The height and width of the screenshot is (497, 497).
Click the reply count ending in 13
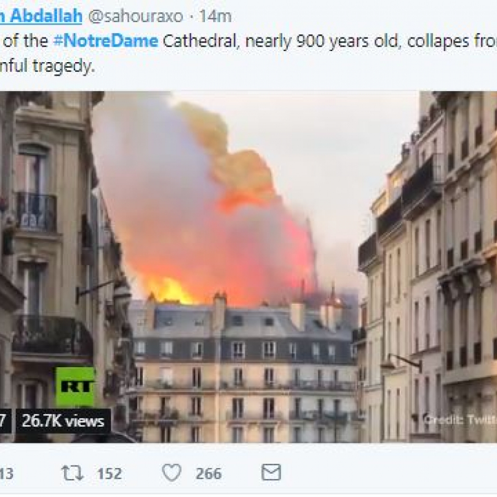[6, 474]
